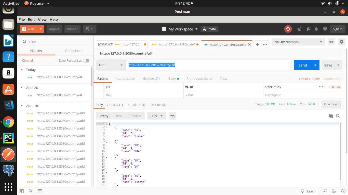Open the New button dropdown arrow

tap(41, 29)
